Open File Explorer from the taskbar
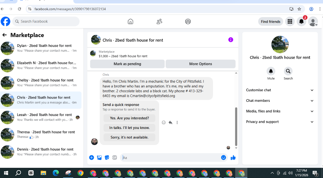323x178 pixels. 43,173
